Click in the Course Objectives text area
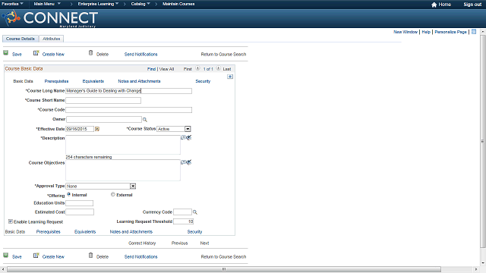486x273 pixels. coord(123,170)
